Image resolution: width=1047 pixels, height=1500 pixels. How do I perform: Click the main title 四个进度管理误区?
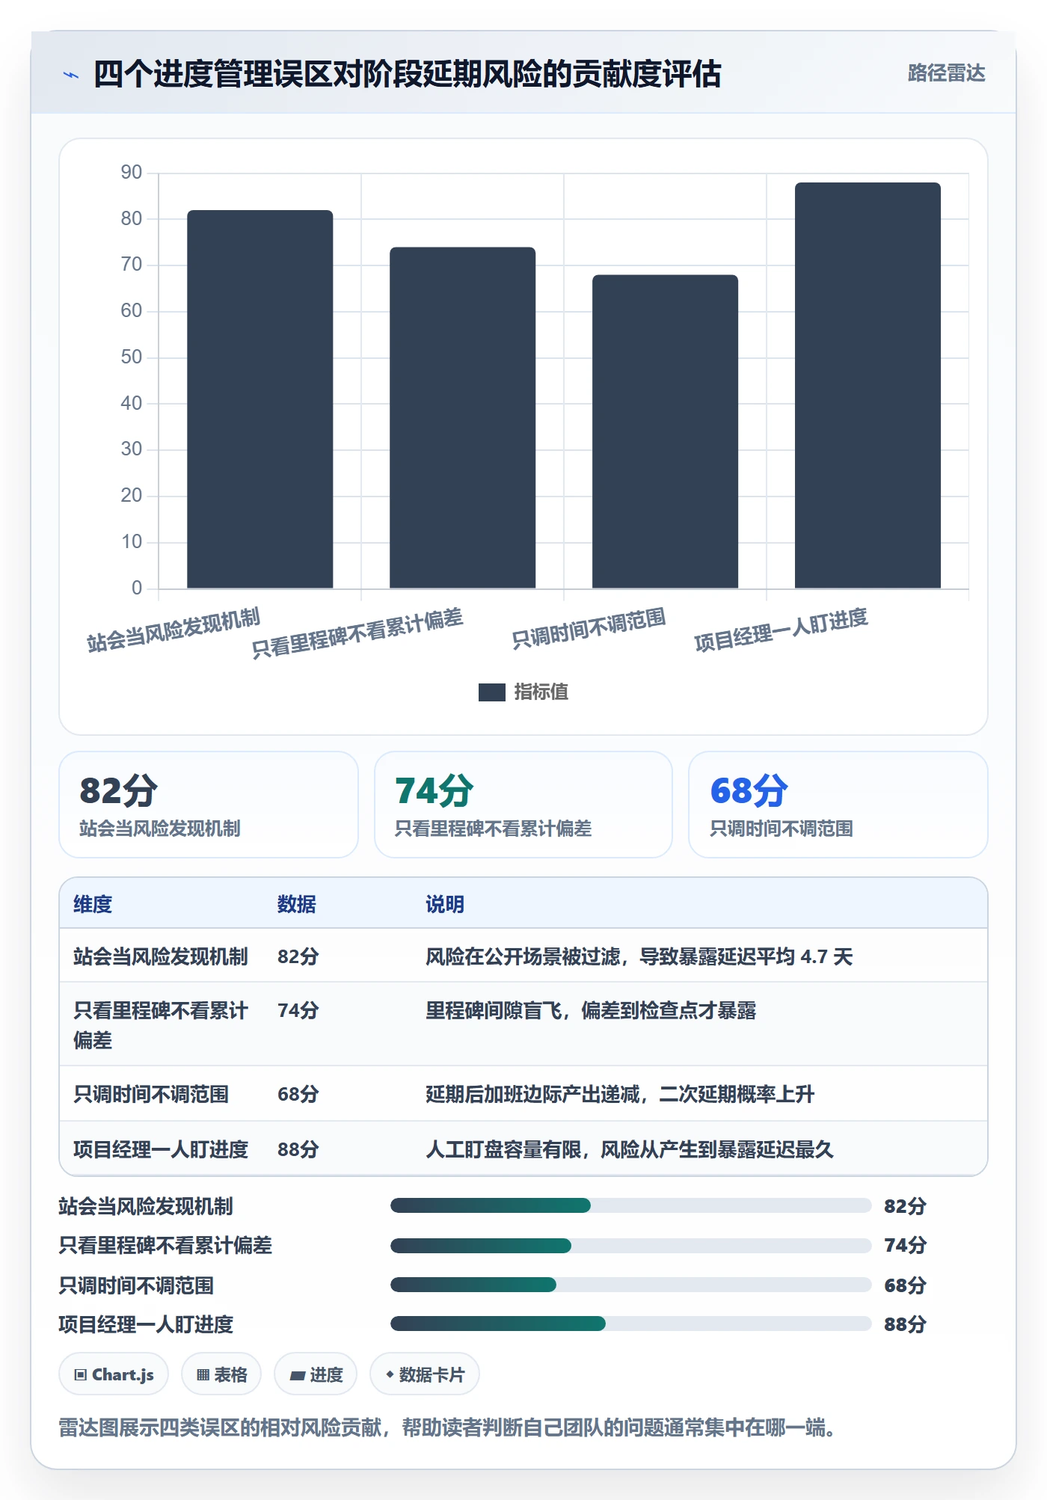coord(407,74)
